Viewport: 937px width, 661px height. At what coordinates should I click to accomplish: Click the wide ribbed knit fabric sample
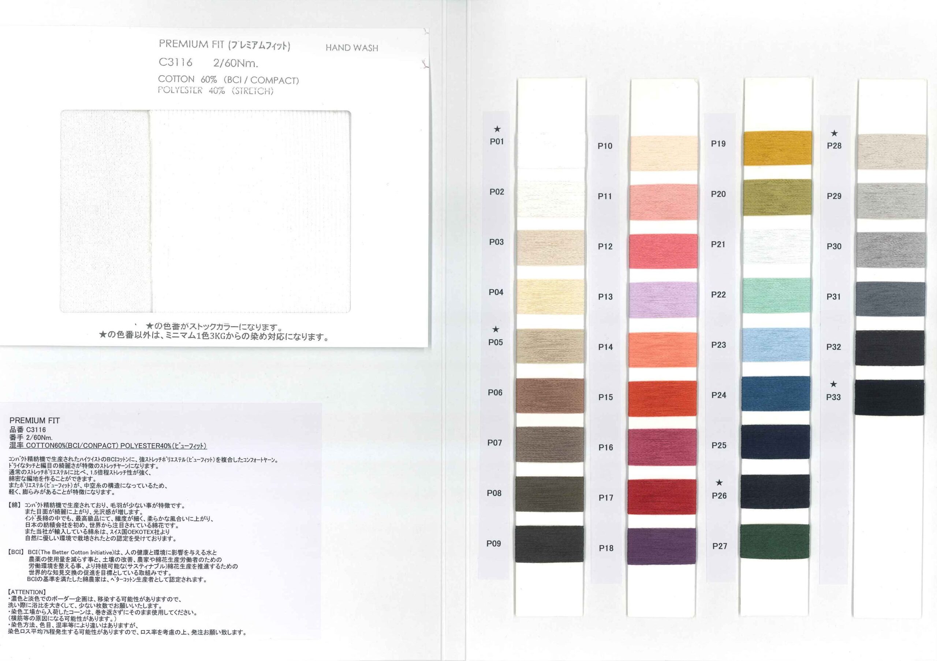[251, 211]
